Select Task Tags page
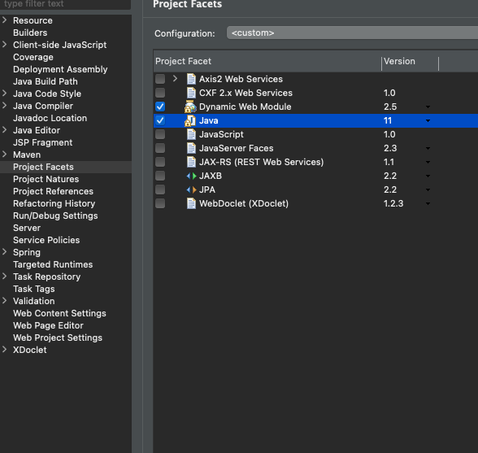Screen dimensions: 478x453 pyautogui.click(x=34, y=289)
